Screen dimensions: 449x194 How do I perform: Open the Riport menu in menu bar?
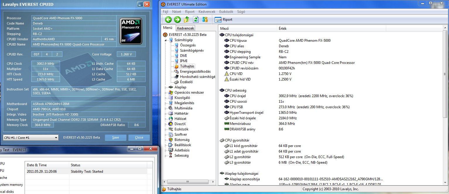click(190, 12)
